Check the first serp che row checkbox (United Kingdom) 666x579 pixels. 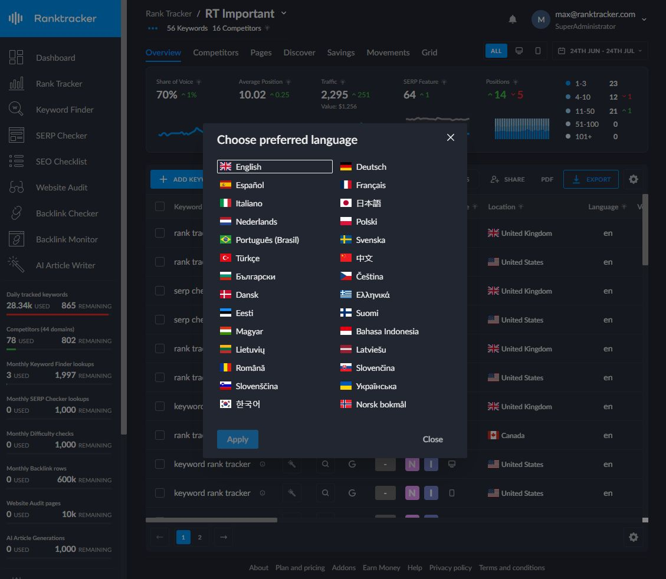point(160,291)
